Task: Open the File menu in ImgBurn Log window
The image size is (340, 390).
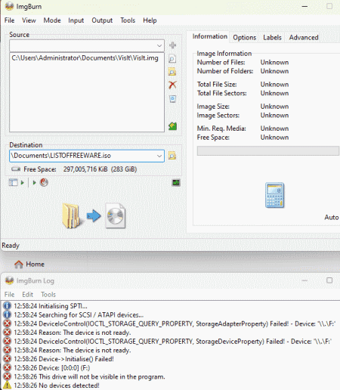Action: [9, 295]
